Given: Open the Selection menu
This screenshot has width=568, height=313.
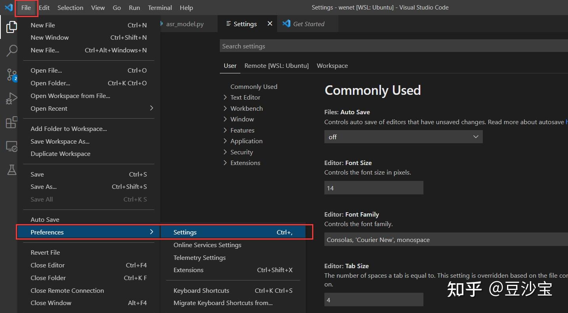Looking at the screenshot, I should pyautogui.click(x=70, y=8).
